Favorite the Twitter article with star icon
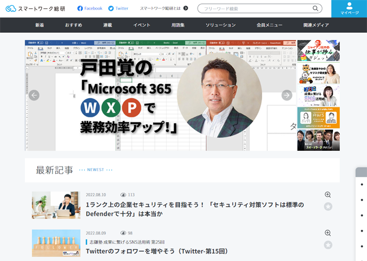 (328, 245)
